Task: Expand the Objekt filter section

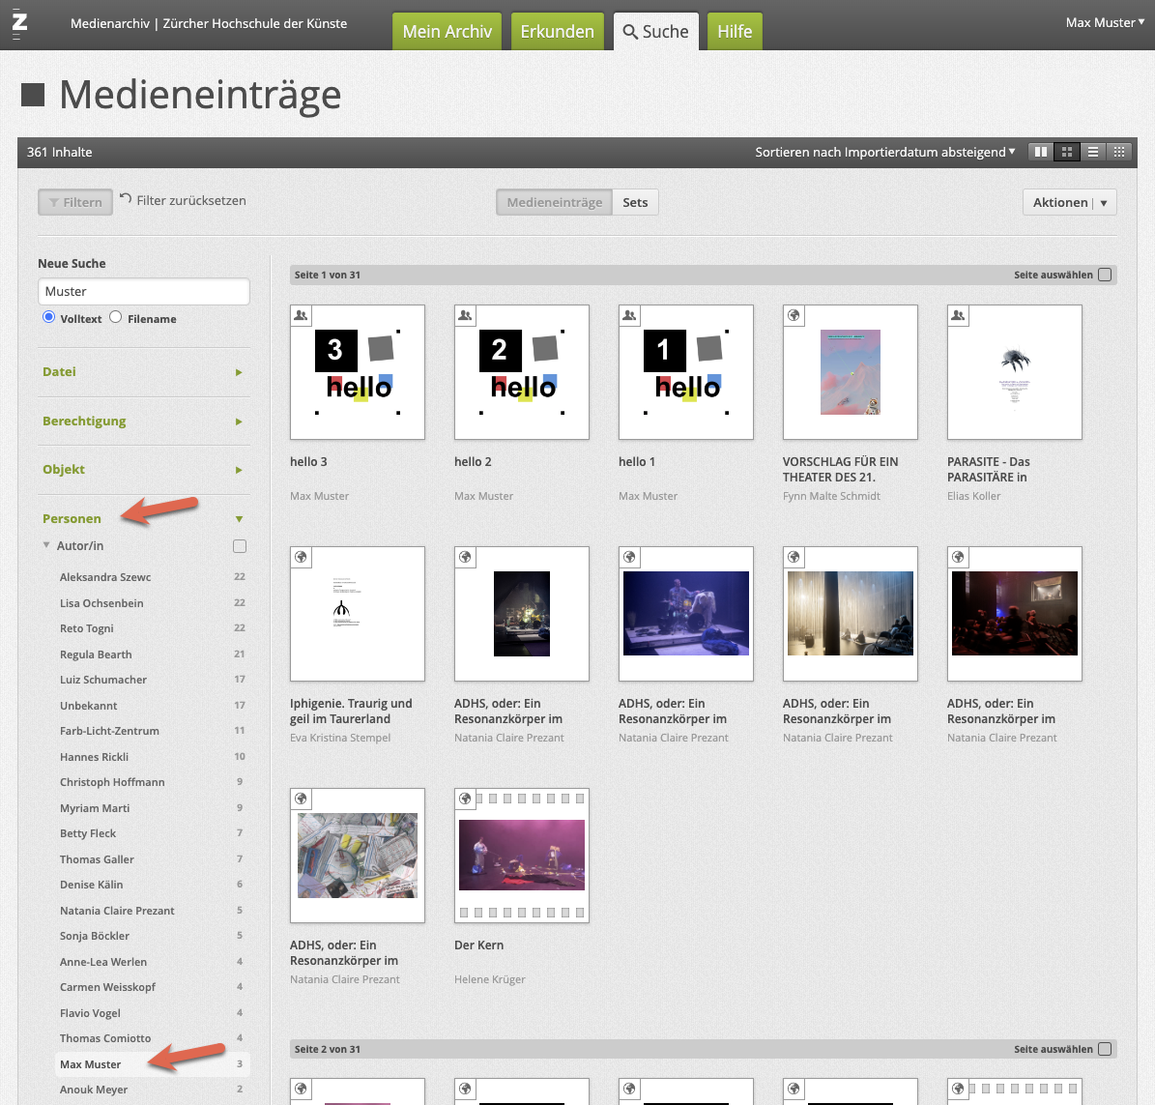Action: [x=144, y=469]
